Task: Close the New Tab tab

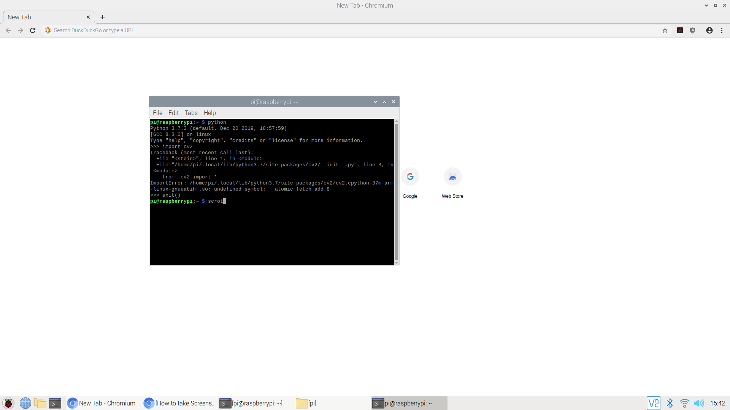Action: pos(88,17)
